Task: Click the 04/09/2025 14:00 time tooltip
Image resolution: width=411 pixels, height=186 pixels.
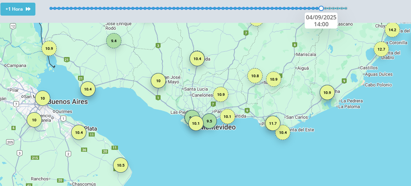Action: point(321,21)
